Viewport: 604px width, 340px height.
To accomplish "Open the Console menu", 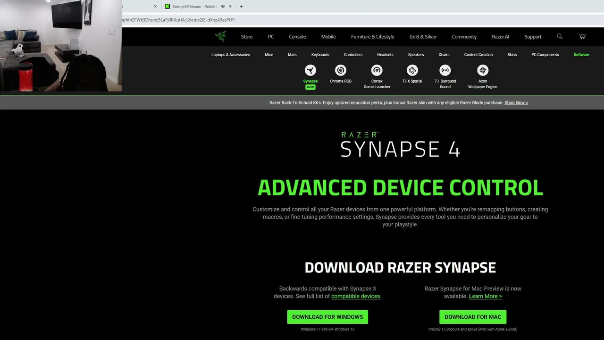I will pyautogui.click(x=297, y=37).
